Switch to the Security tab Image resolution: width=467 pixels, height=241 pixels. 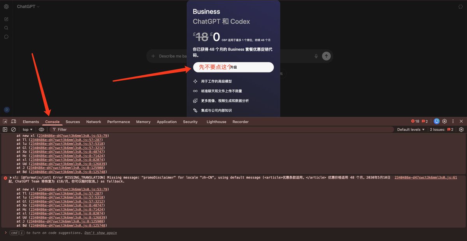(190, 122)
